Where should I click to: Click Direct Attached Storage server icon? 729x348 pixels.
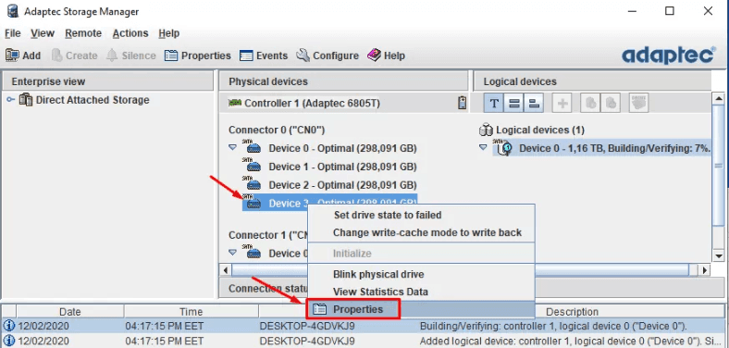(26, 100)
